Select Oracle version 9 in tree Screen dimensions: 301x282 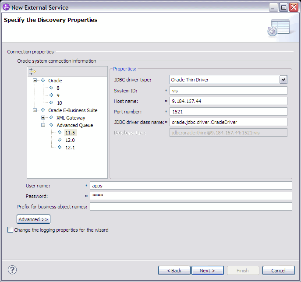coord(58,95)
